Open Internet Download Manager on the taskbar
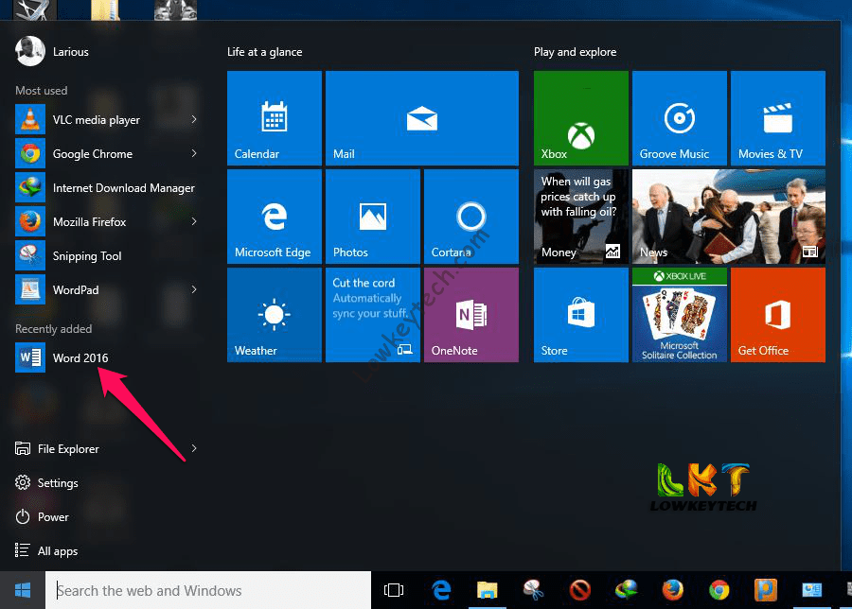The height and width of the screenshot is (609, 852). coord(626,590)
